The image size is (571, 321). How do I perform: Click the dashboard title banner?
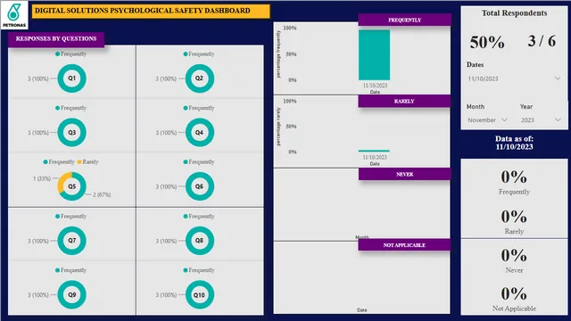pos(151,11)
